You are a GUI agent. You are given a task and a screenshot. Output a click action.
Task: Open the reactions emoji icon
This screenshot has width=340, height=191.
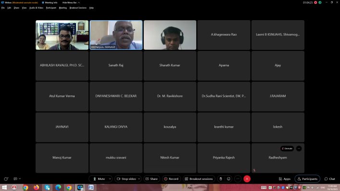(x=228, y=179)
